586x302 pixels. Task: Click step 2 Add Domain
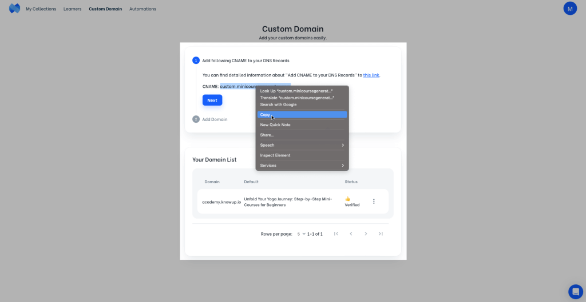point(215,119)
